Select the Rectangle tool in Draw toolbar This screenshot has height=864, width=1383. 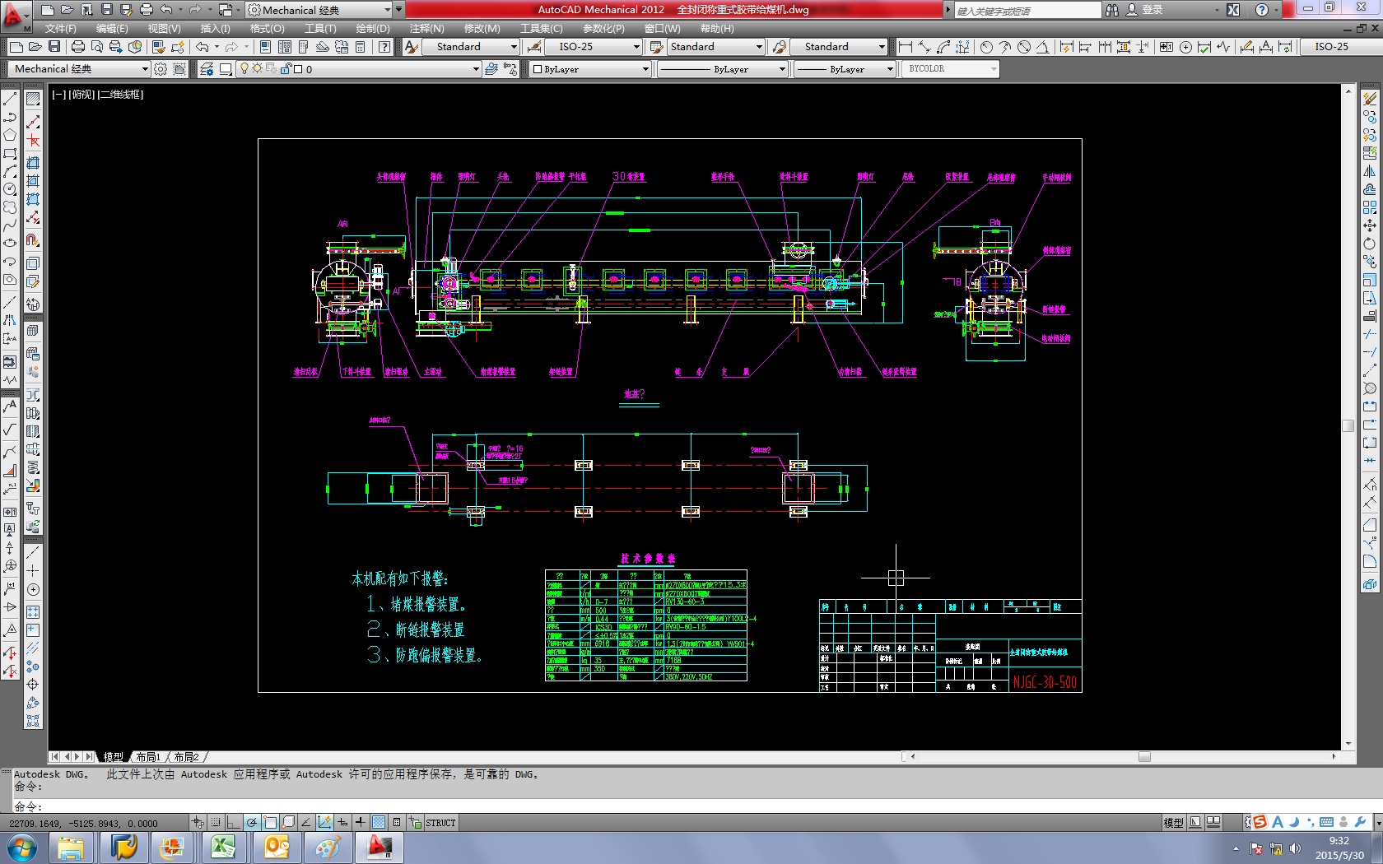click(10, 153)
